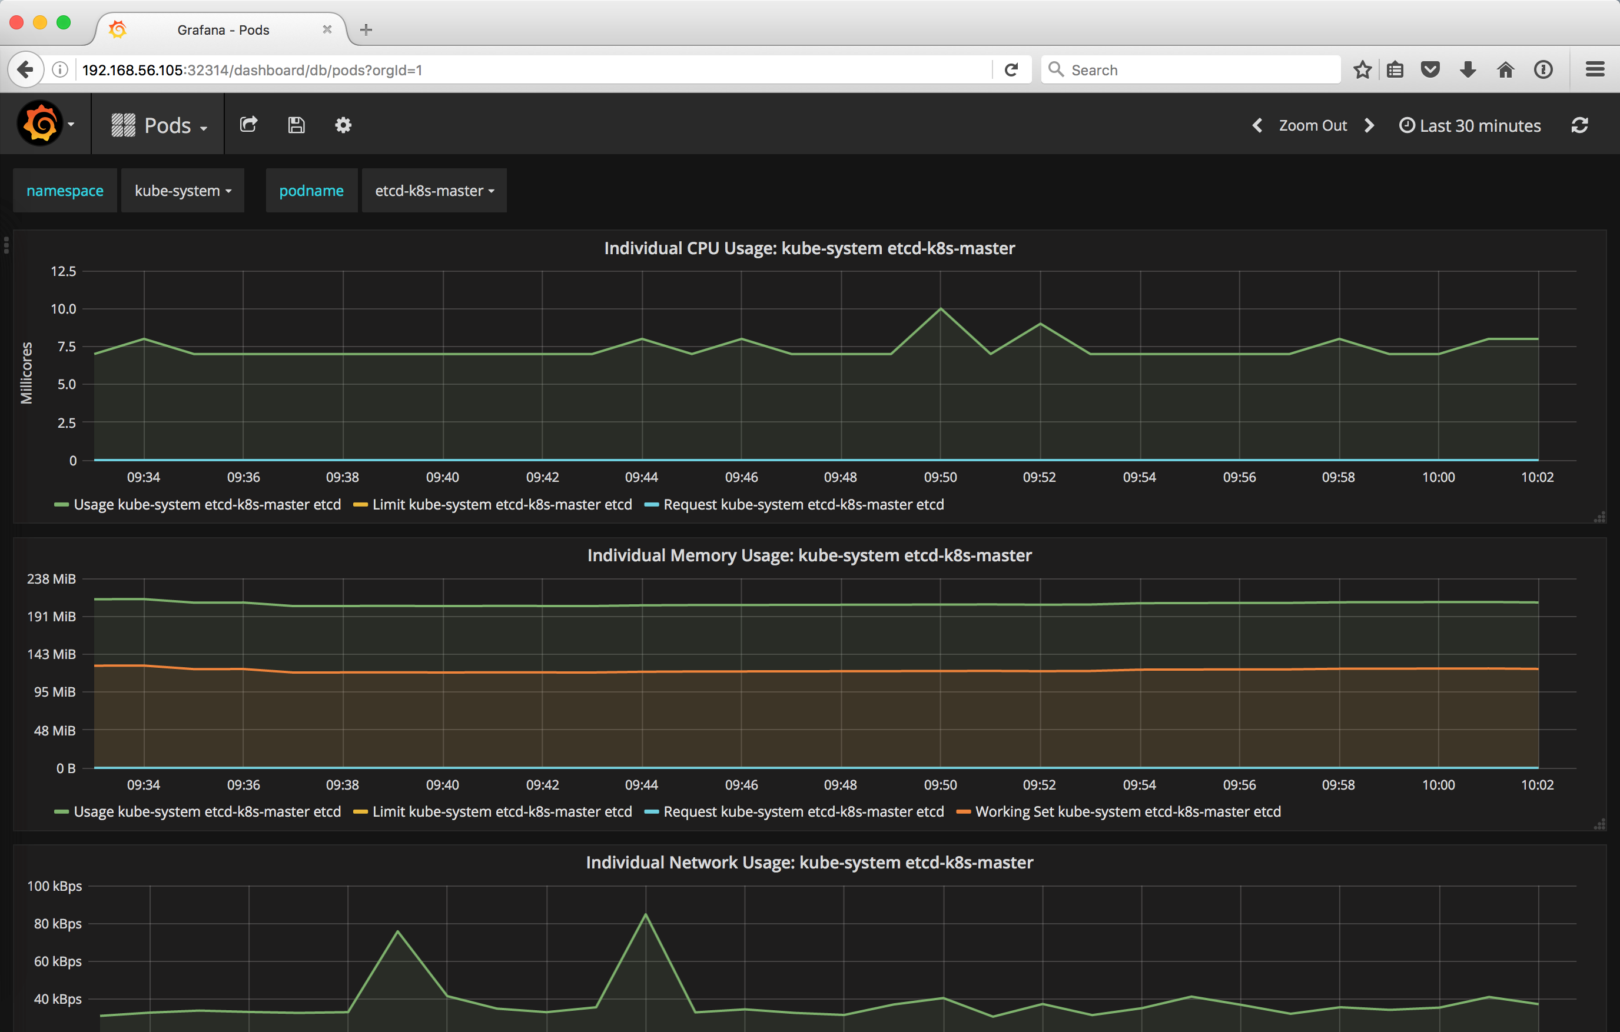
Task: Expand the etcd-k8s-master podname dropdown
Action: pos(431,189)
